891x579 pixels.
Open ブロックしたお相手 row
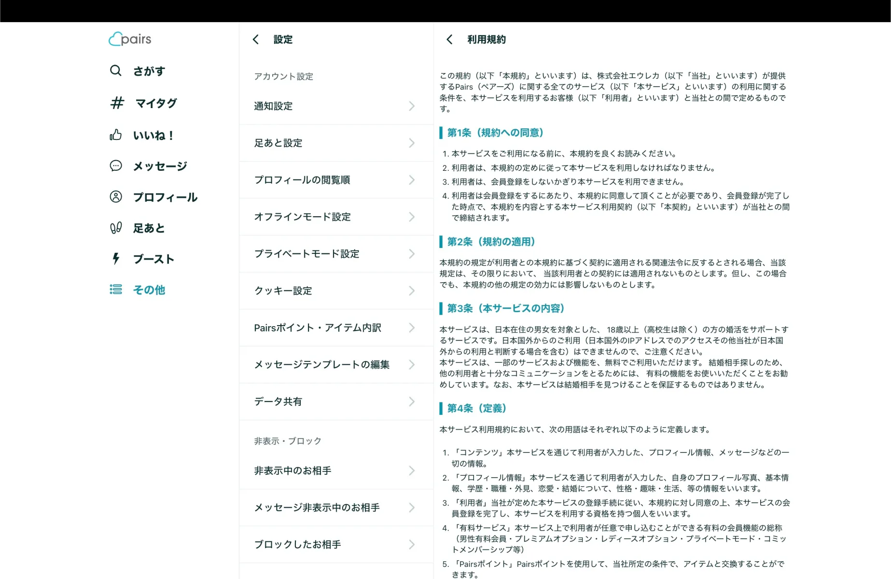coord(336,544)
